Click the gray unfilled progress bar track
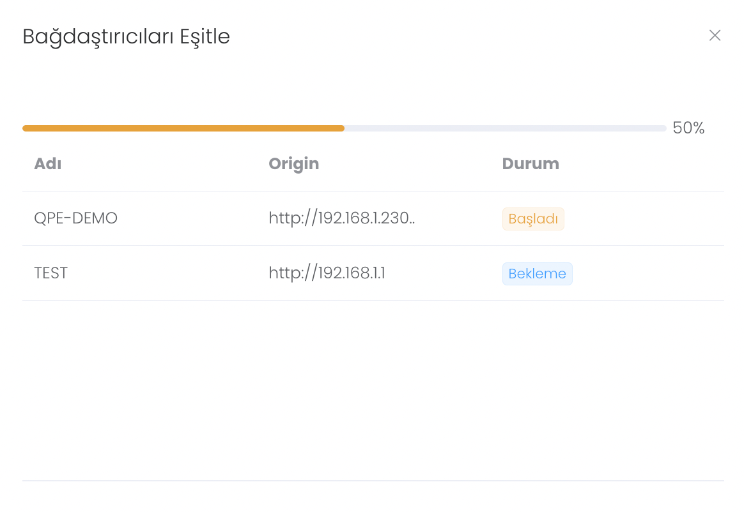744x512 pixels. pos(505,128)
